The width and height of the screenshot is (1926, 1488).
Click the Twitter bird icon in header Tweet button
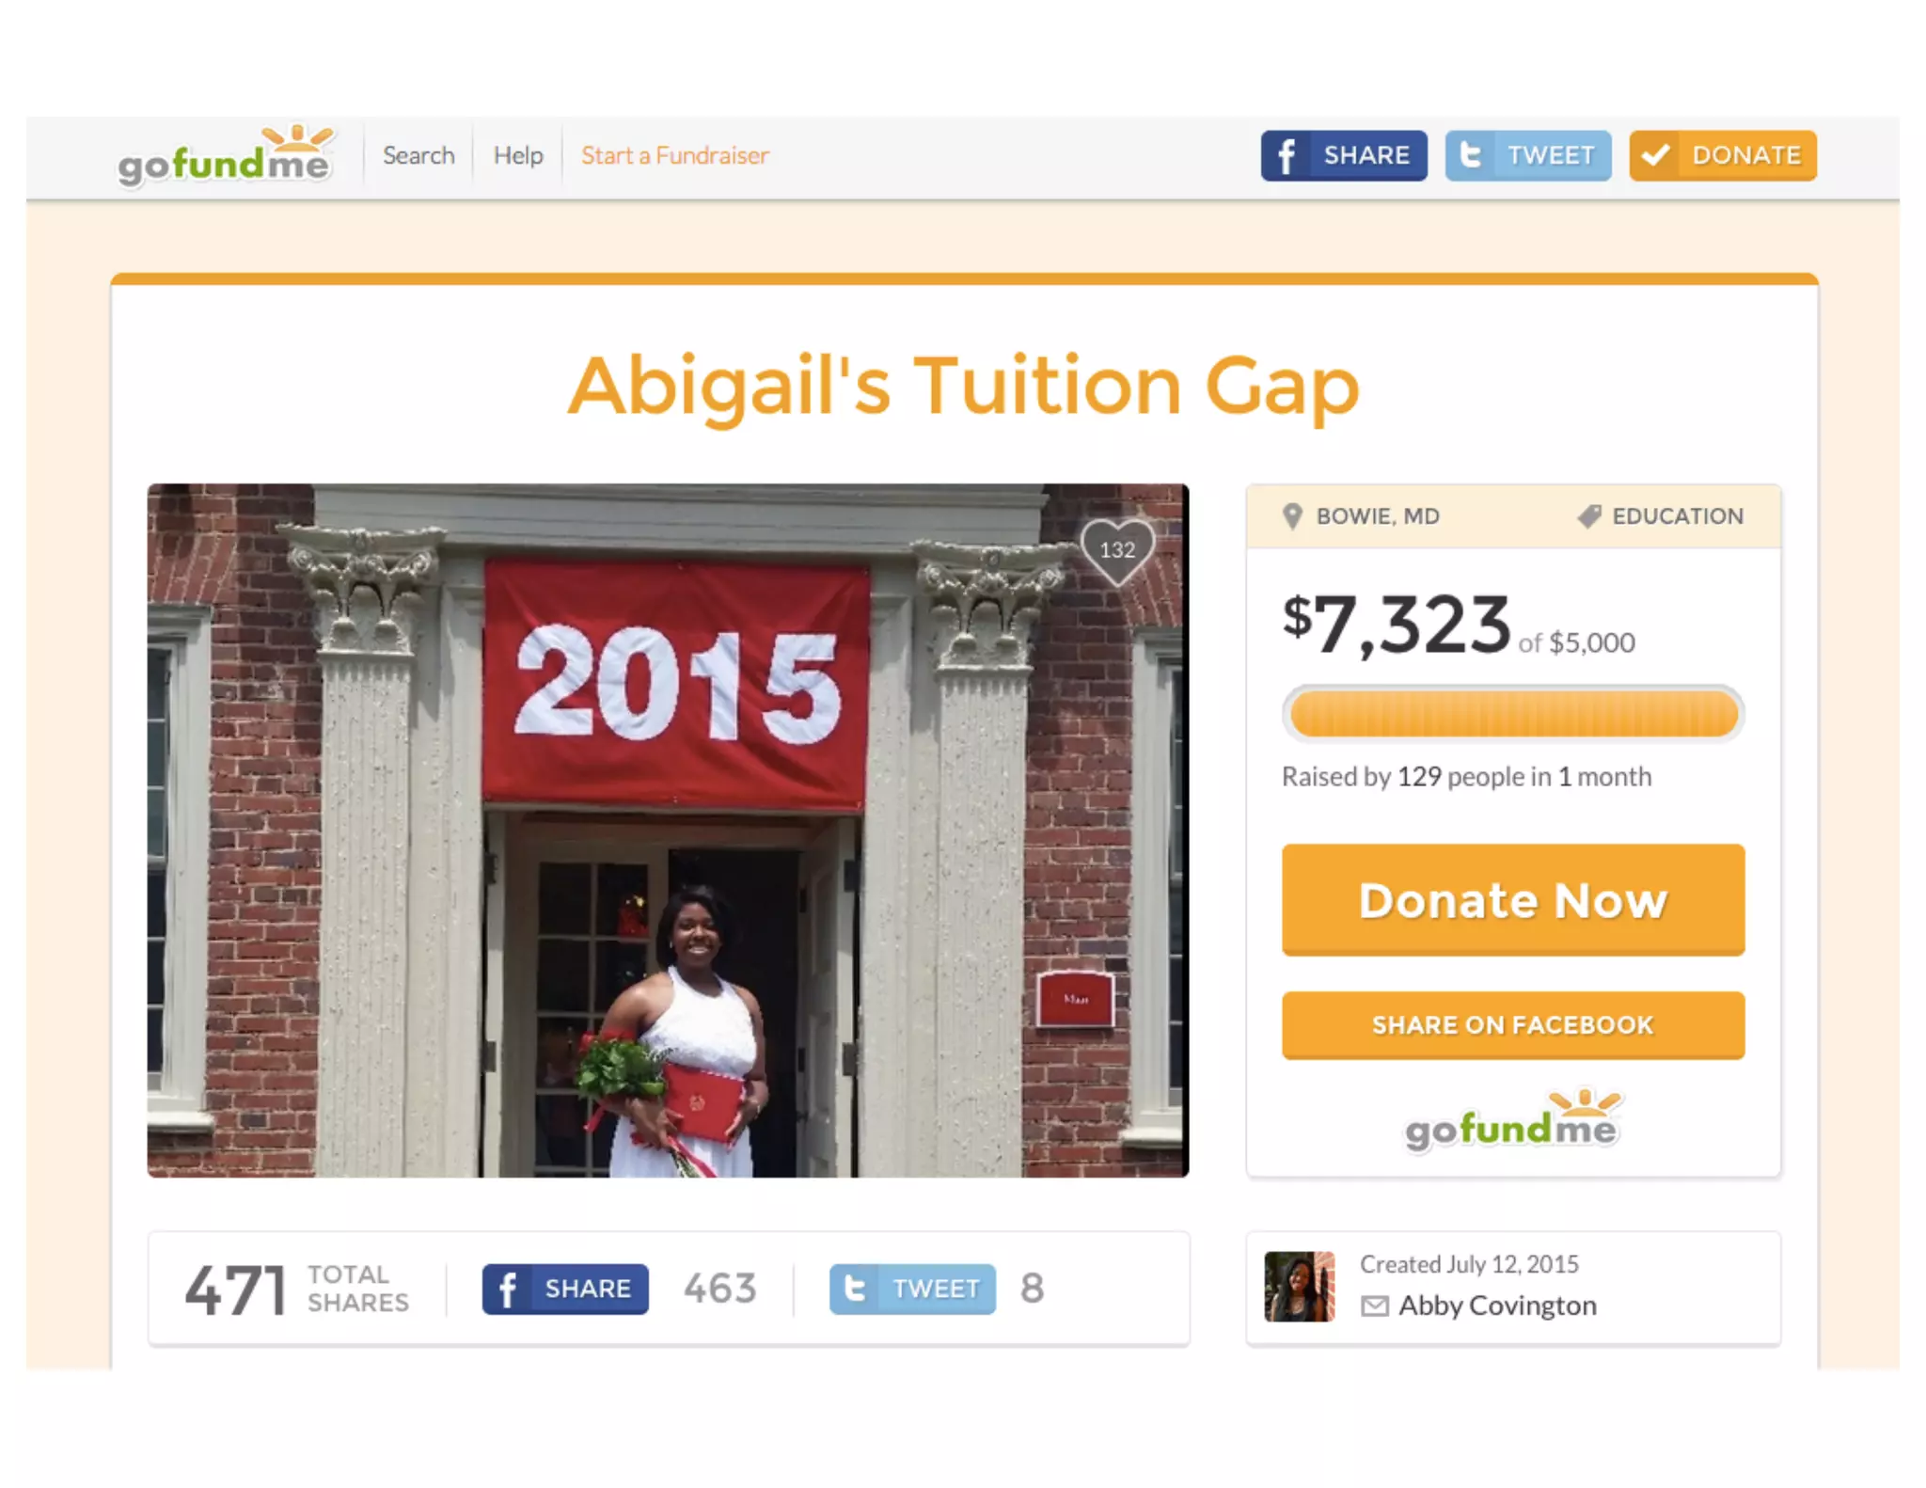(1469, 155)
